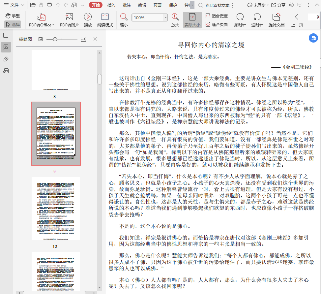The height and width of the screenshot is (294, 321).
Task: Enter 阅读模式 reading mode
Action: [105, 20]
